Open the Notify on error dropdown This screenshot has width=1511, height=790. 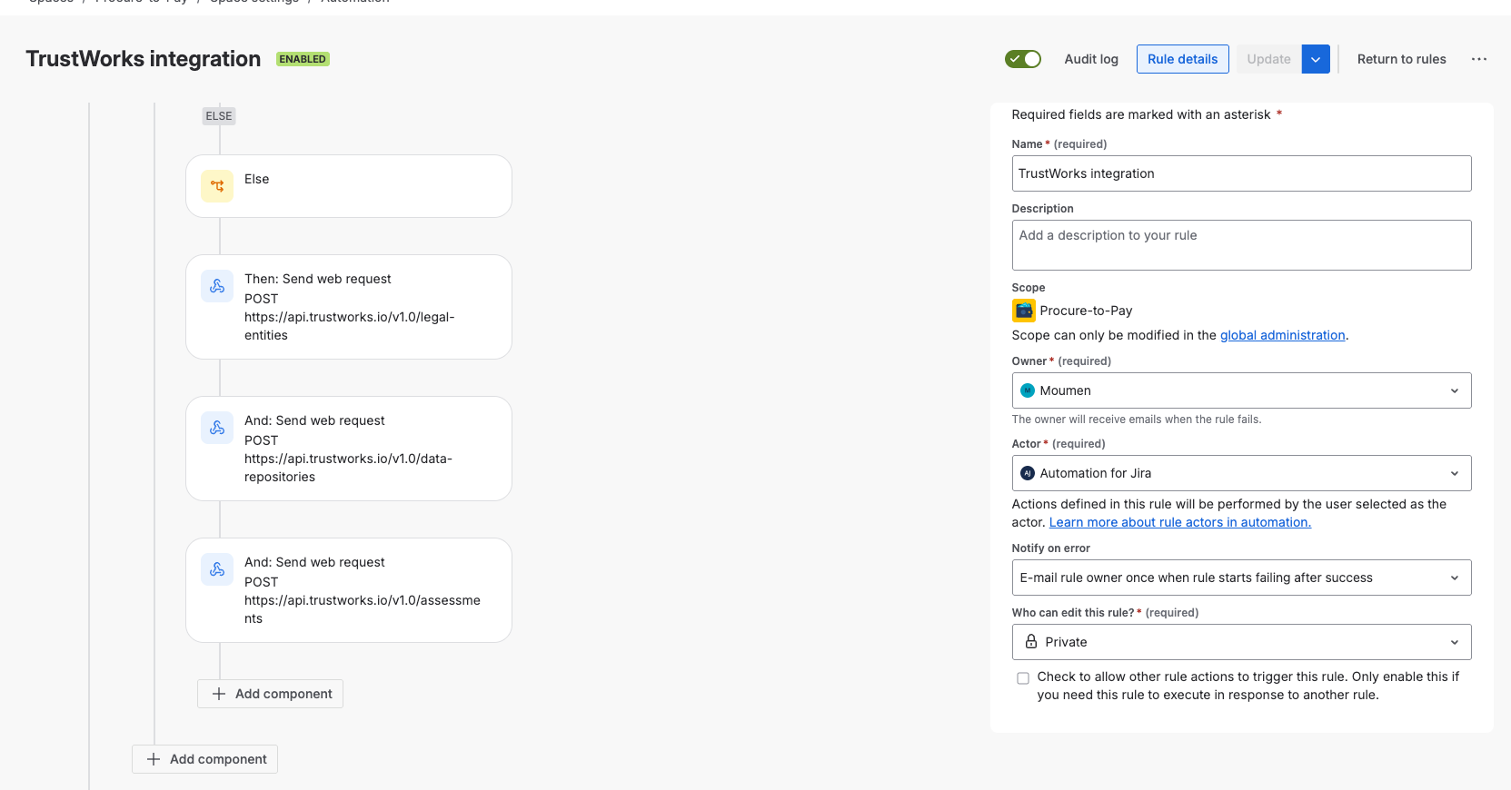click(1241, 578)
